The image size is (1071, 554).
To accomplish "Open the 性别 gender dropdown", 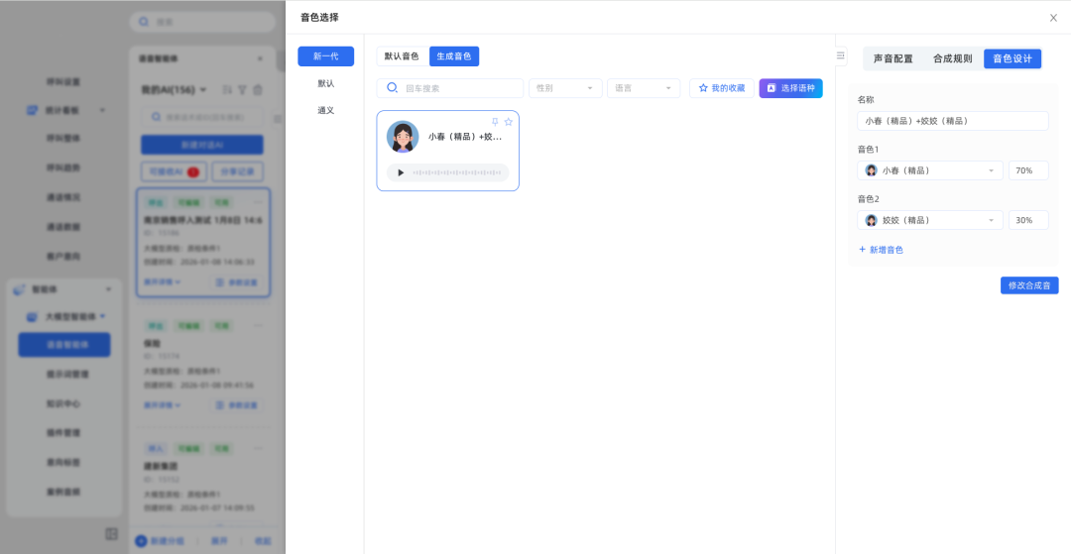I will [565, 88].
